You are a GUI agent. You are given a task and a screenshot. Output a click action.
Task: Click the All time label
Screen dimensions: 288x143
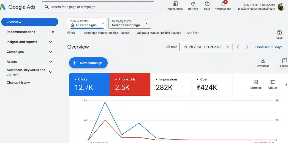(x=172, y=47)
